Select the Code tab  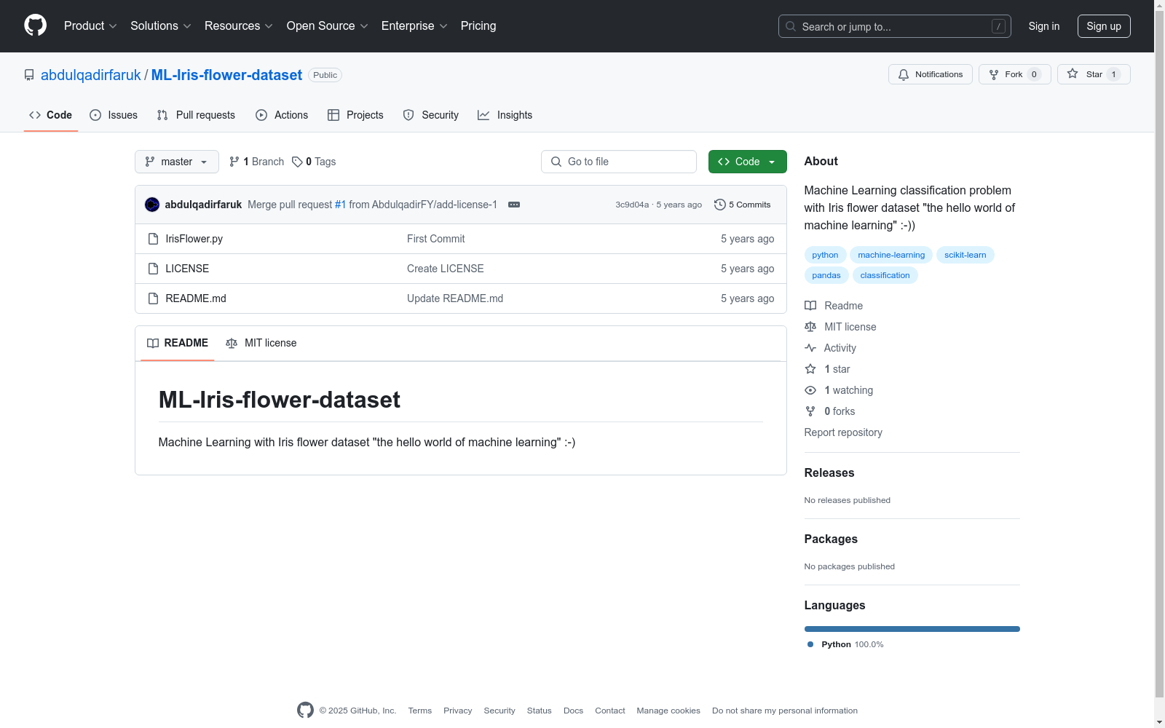pos(51,115)
